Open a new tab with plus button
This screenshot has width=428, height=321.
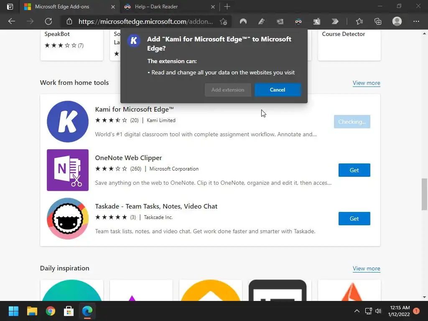click(x=227, y=7)
